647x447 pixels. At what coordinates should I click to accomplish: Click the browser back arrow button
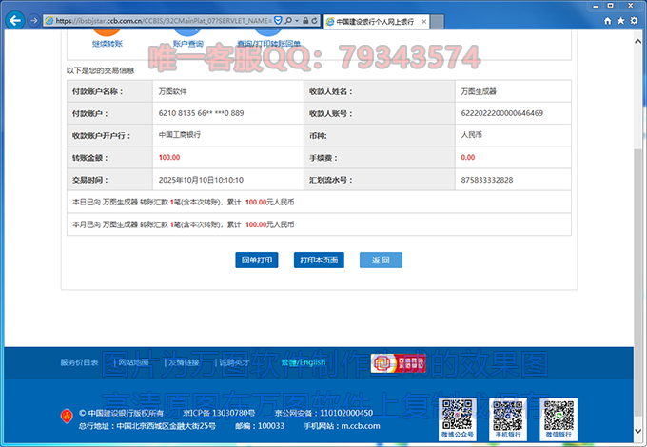tap(15, 20)
